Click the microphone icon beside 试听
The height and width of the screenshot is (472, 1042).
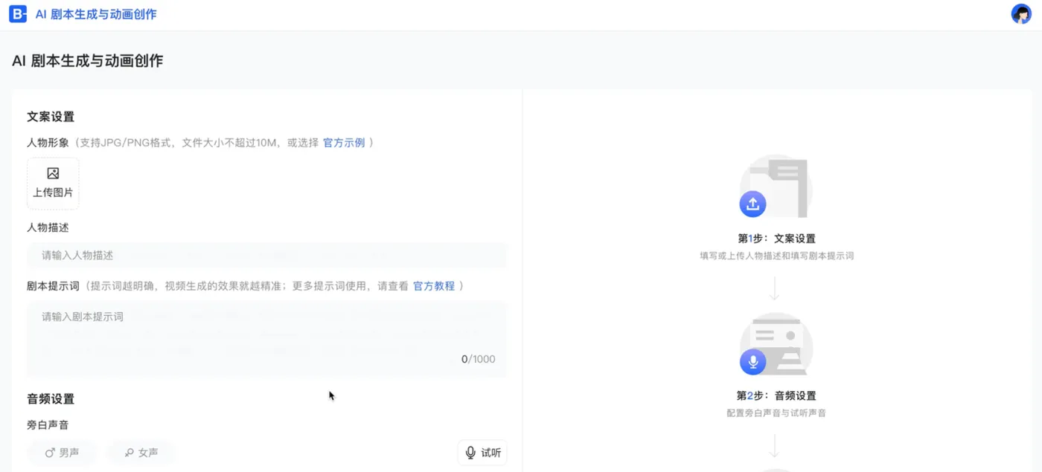470,453
